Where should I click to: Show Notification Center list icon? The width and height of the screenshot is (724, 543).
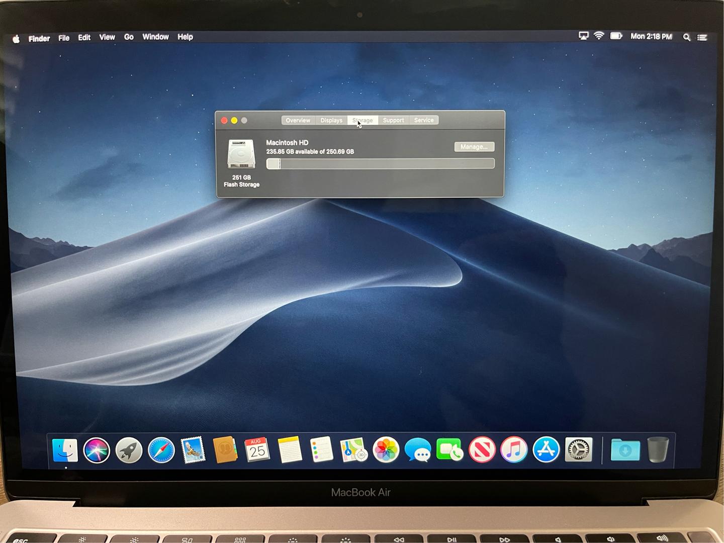click(702, 37)
